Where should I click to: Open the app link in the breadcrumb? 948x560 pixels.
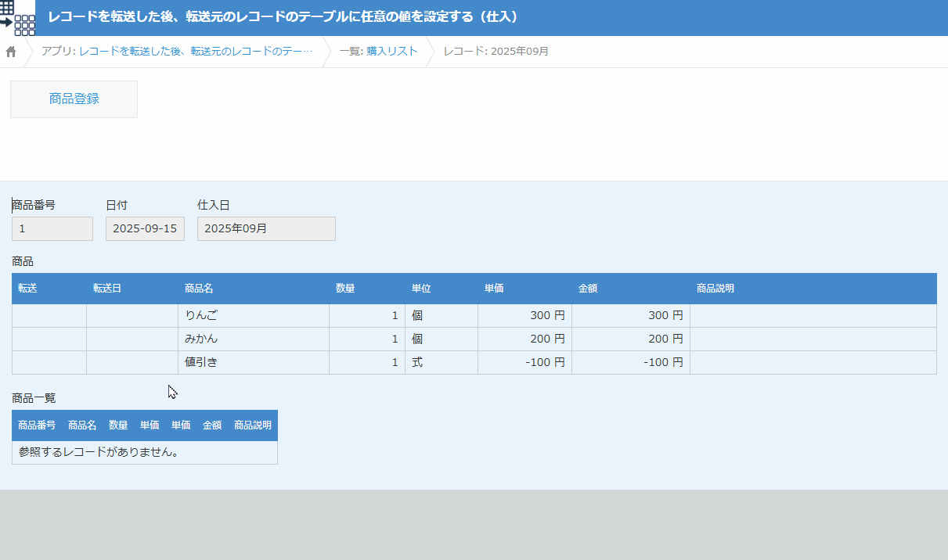(177, 52)
